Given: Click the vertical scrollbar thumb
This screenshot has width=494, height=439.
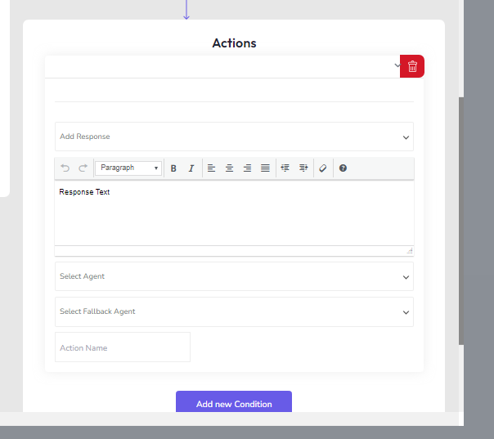Looking at the screenshot, I should click(x=461, y=221).
